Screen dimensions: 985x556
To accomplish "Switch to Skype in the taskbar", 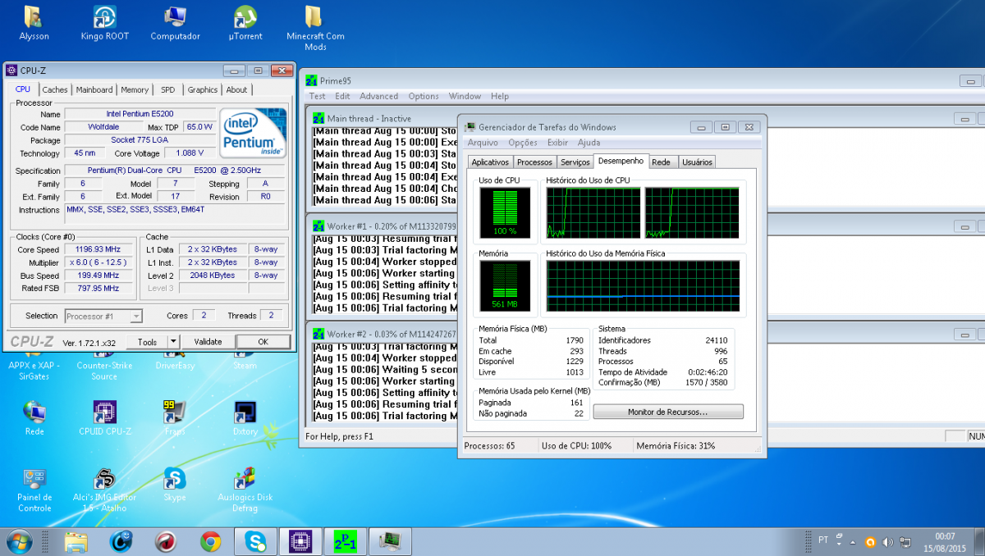I will 255,541.
